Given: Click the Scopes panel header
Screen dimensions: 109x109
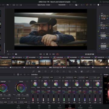Looking at the screenshot, I should tap(106, 74).
